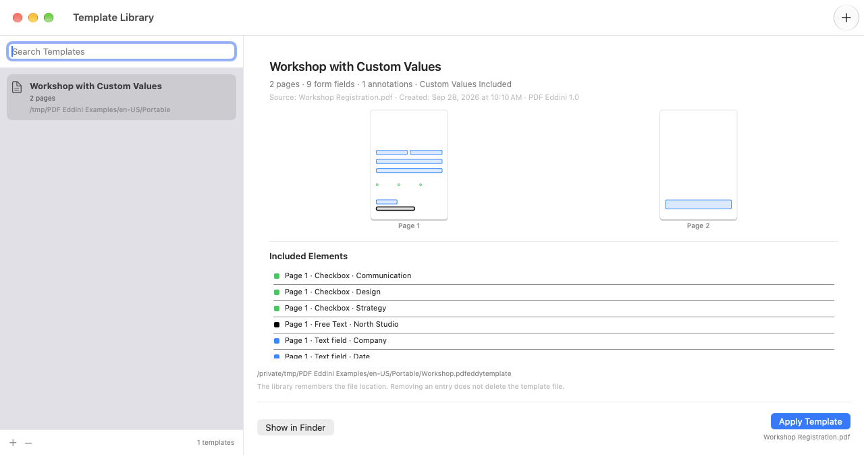Click the add template plus icon below sidebar

point(13,443)
